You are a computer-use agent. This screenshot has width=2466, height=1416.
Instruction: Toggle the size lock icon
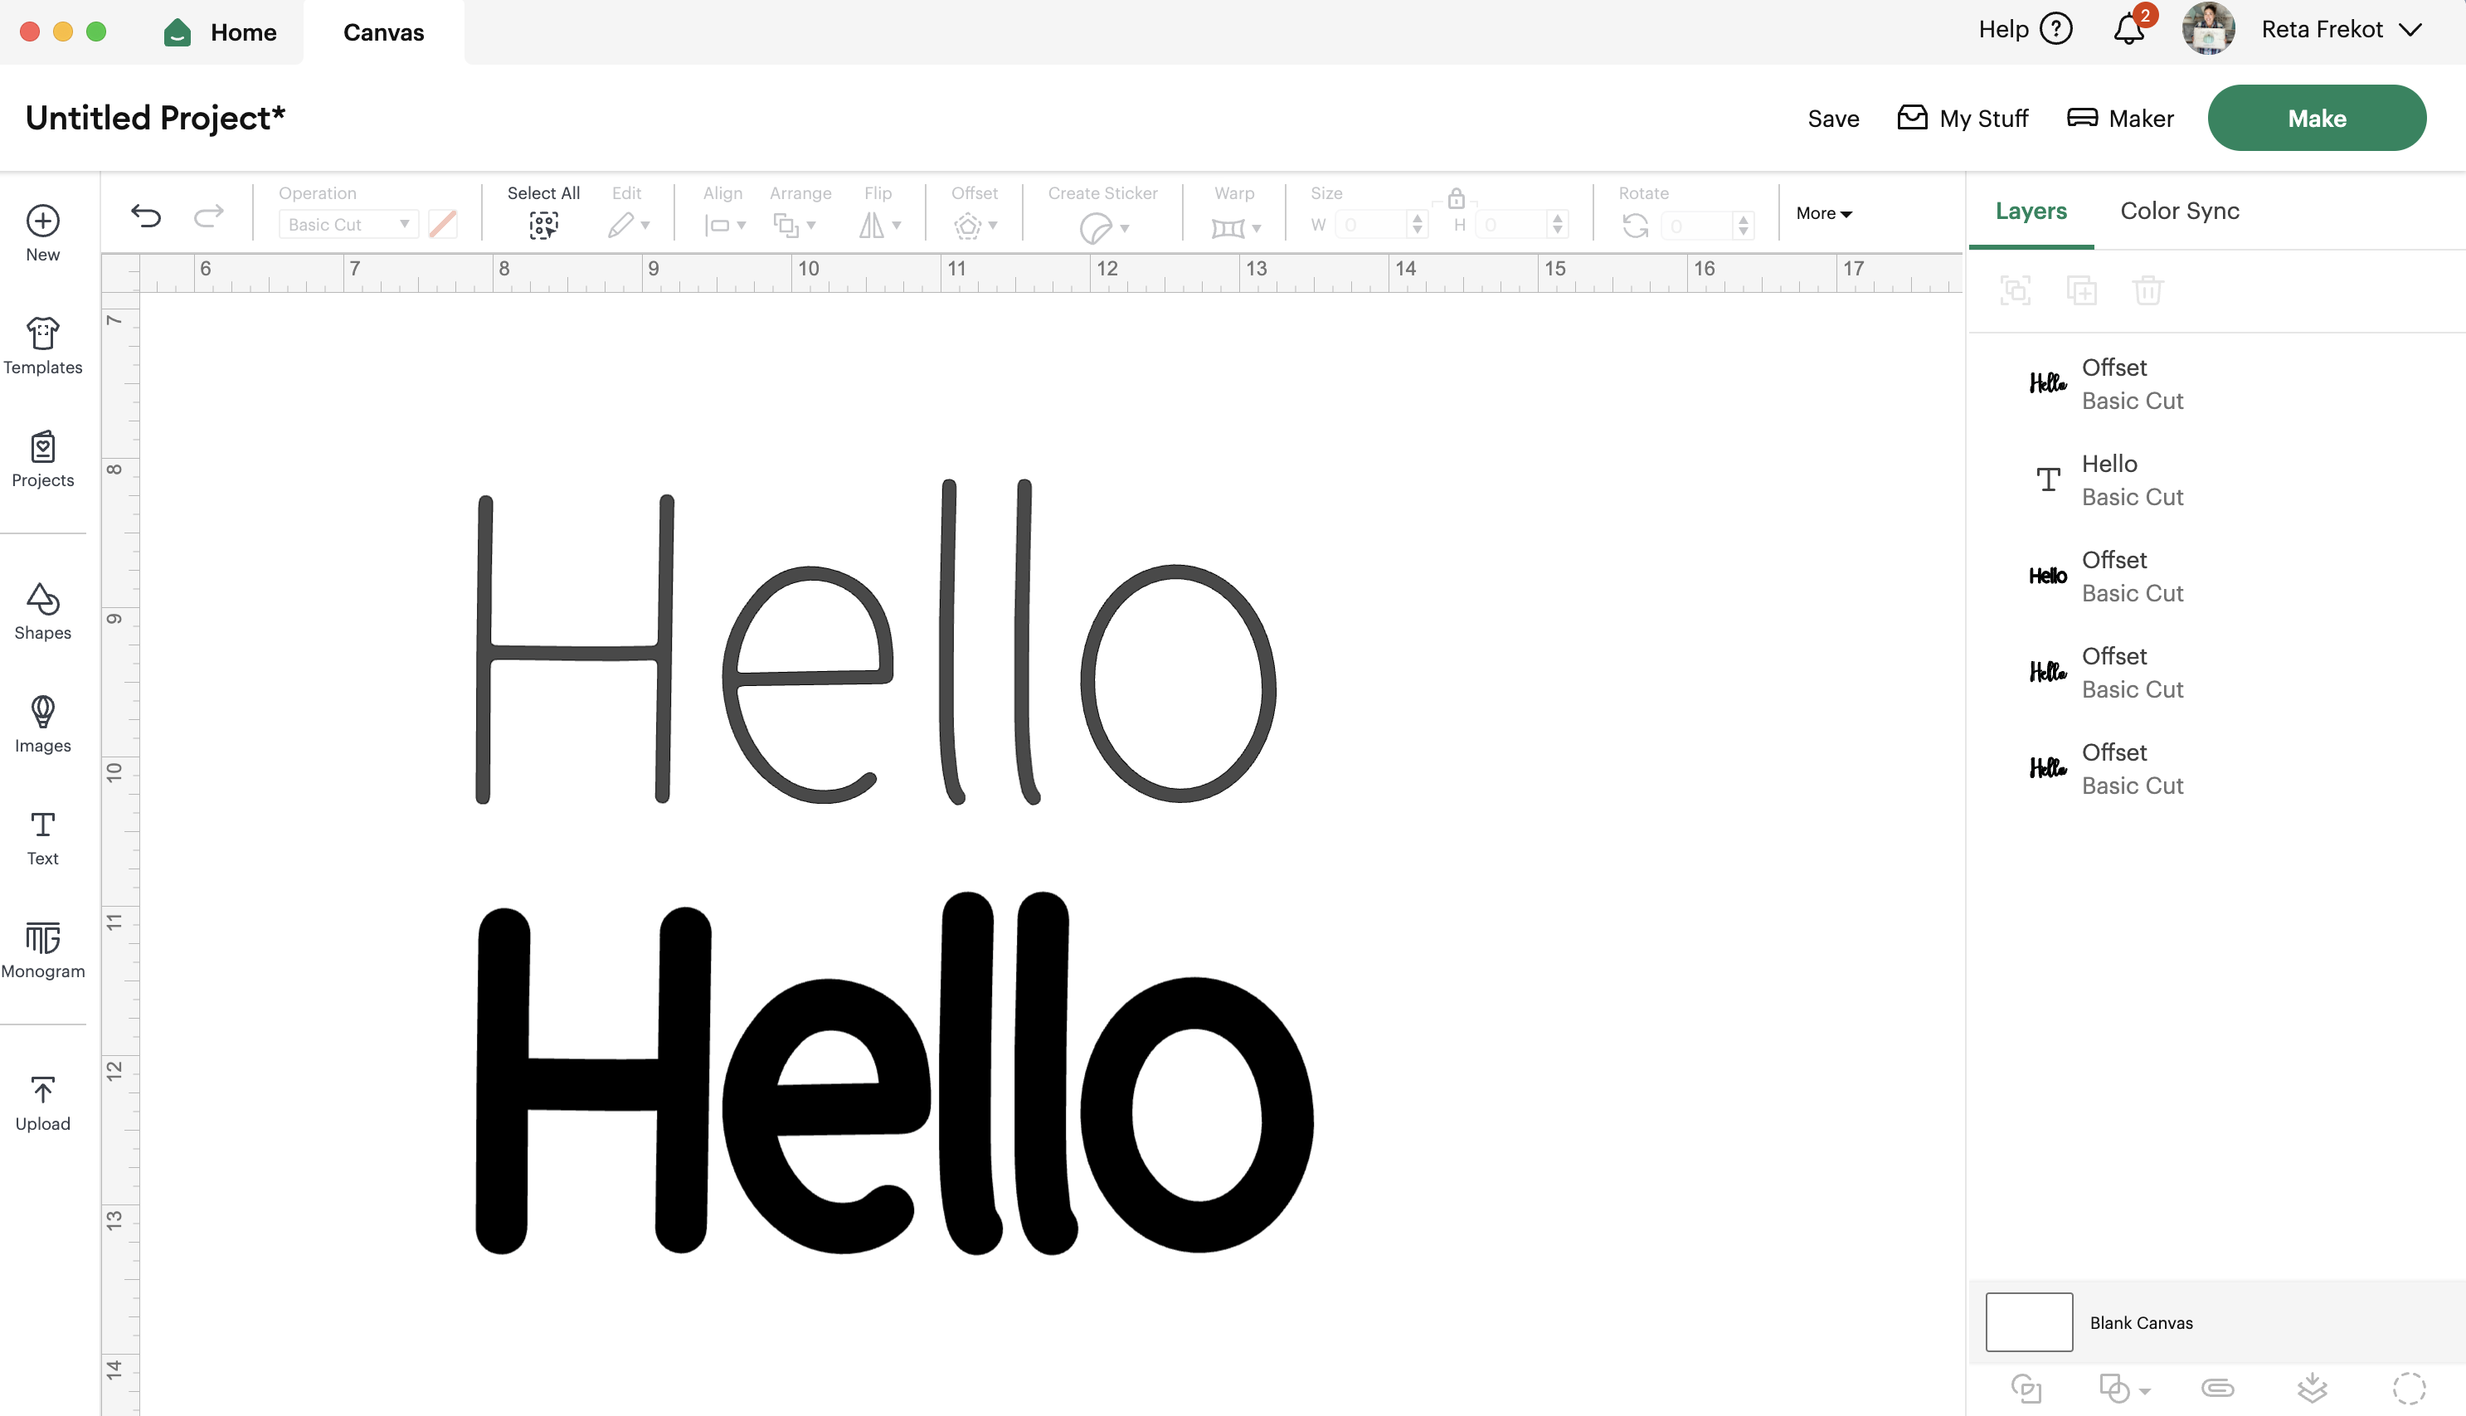(x=1456, y=198)
